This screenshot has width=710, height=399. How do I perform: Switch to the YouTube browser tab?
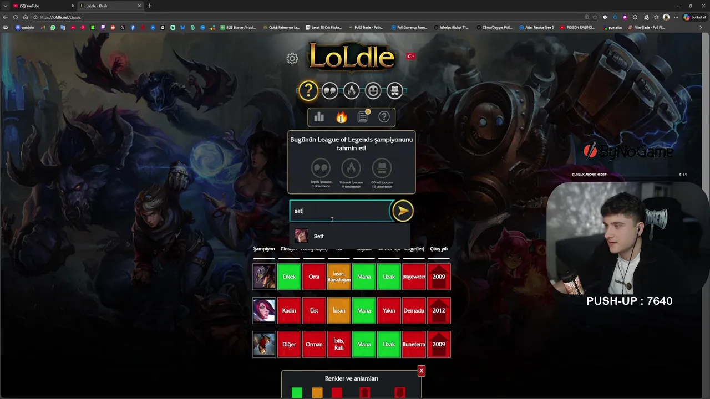44,6
